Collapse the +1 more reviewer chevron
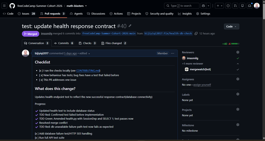265x141 pixels. click(238, 64)
